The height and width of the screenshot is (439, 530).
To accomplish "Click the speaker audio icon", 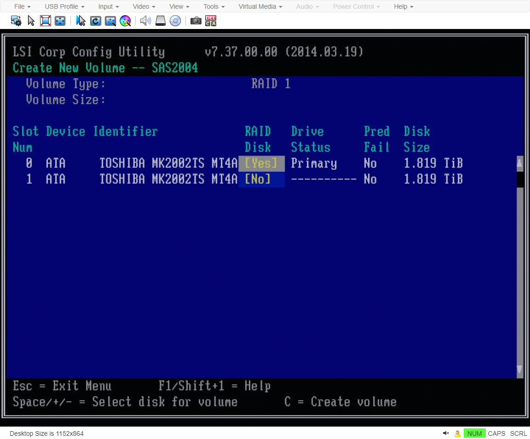I will pos(146,21).
